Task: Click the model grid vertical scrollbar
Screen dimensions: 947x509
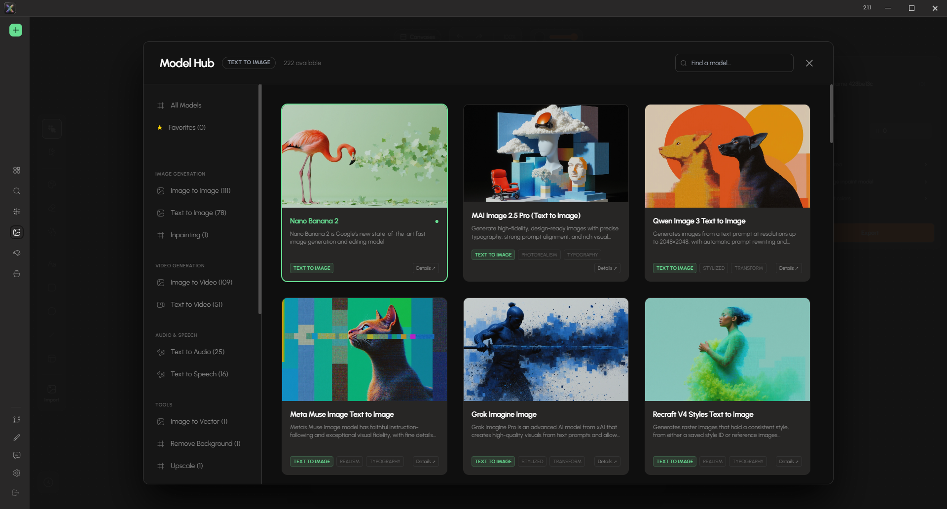Action: pyautogui.click(x=831, y=114)
